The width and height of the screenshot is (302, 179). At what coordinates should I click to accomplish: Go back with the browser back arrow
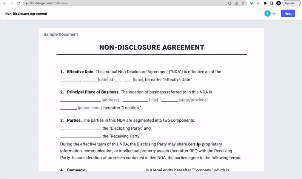point(5,3)
